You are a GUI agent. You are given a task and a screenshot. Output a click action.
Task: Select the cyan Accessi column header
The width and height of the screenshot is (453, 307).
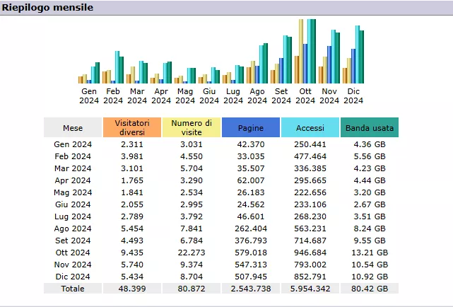tap(310, 127)
